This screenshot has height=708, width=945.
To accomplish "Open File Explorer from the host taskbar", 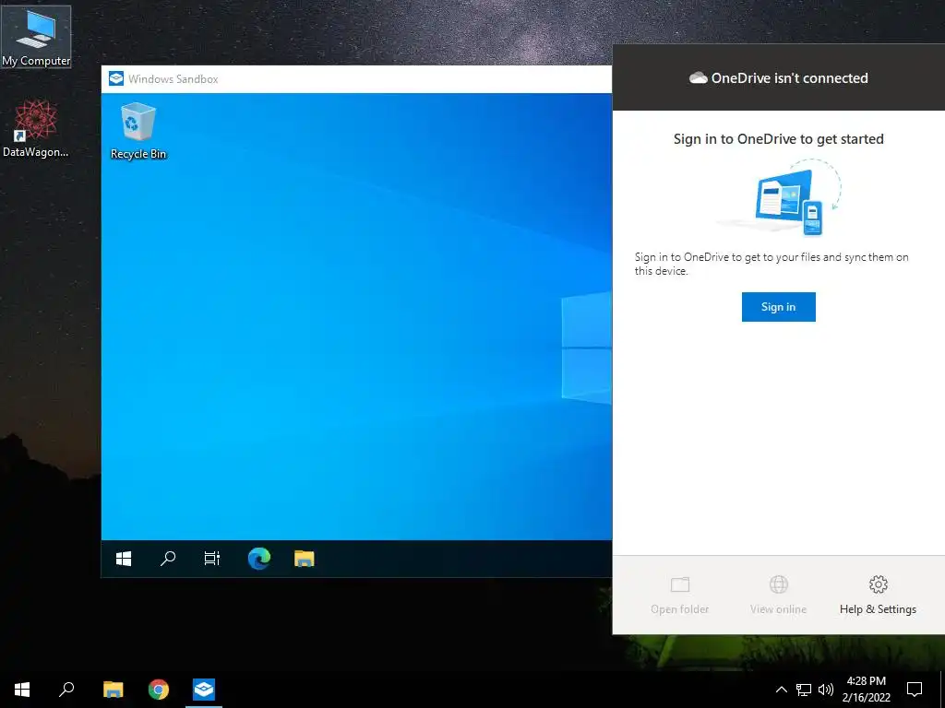I will [x=113, y=690].
